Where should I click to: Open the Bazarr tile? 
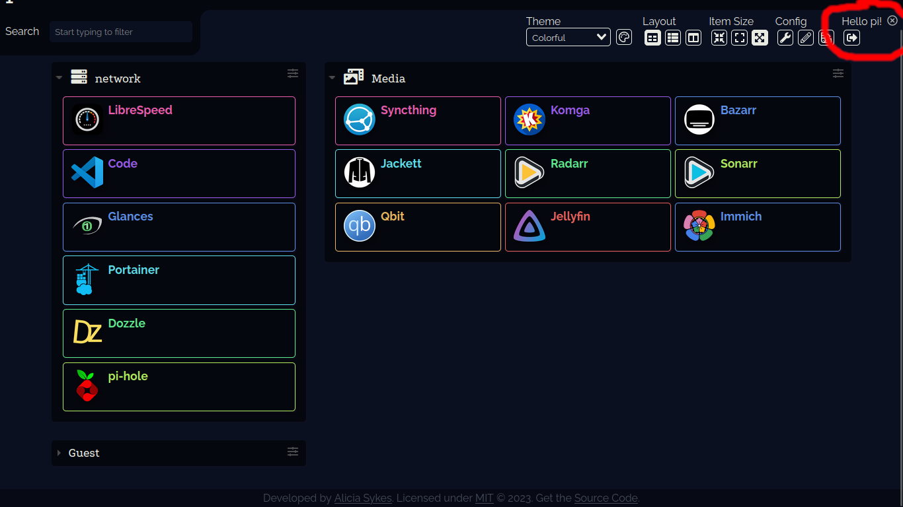point(758,121)
